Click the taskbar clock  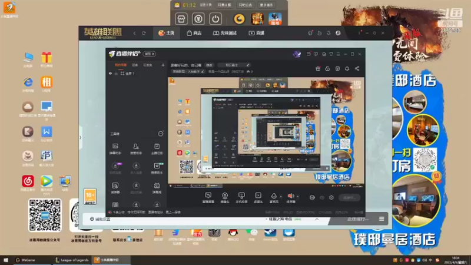[456, 260]
